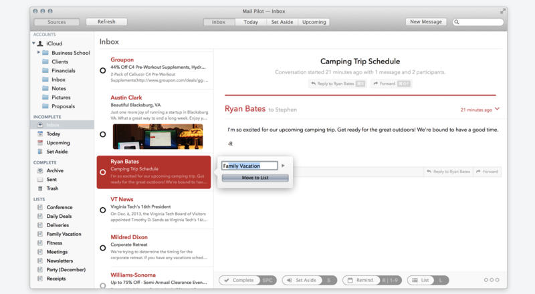Open the Sent mailbox icon
The image size is (535, 294).
coord(40,179)
